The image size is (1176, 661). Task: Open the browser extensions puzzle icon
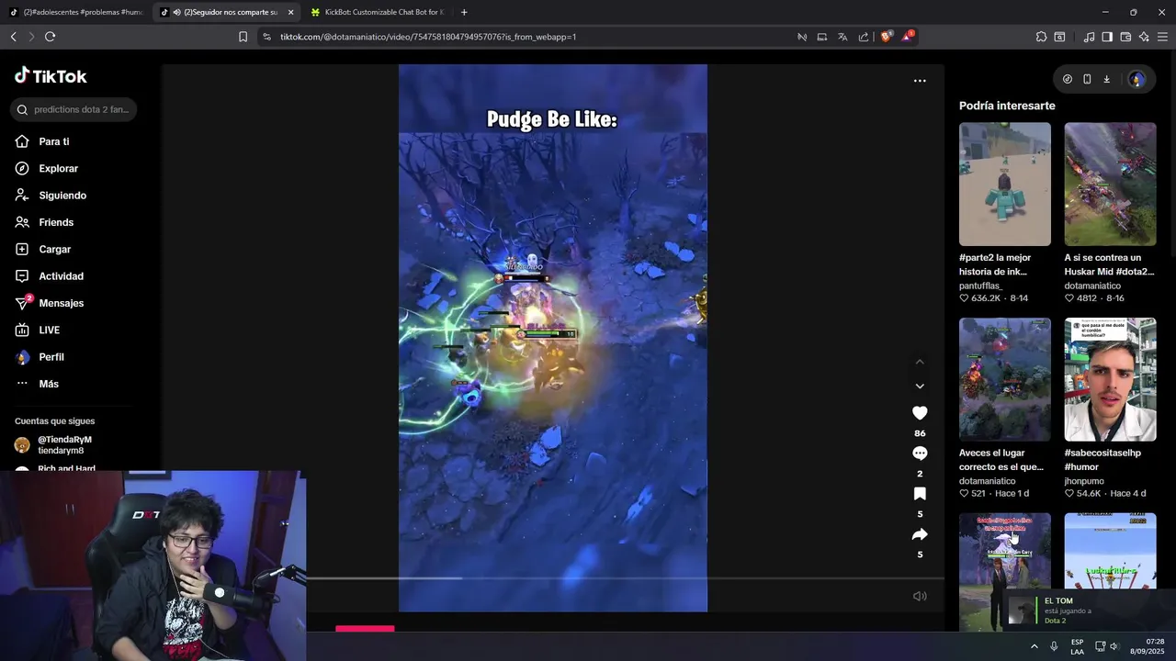tap(1041, 37)
